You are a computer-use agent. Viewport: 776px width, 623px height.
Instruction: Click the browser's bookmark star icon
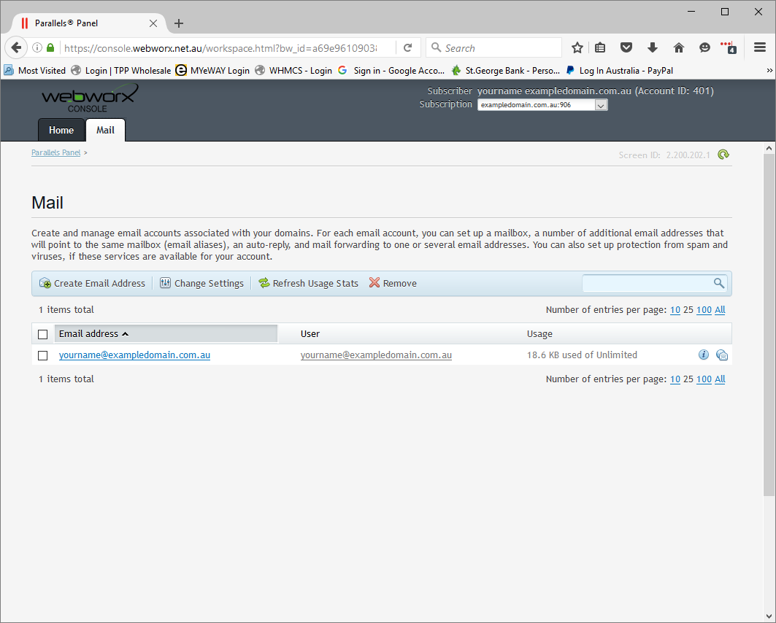pyautogui.click(x=577, y=48)
